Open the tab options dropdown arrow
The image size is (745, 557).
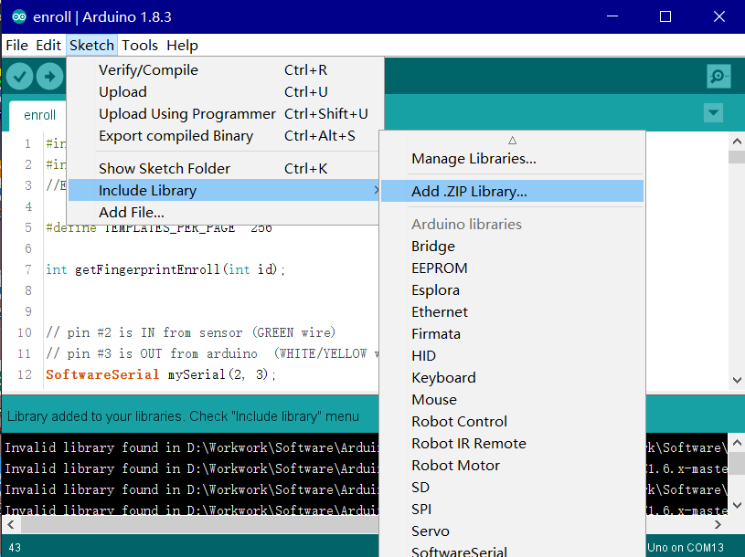713,113
